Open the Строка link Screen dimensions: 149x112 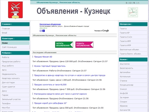(133, 81)
